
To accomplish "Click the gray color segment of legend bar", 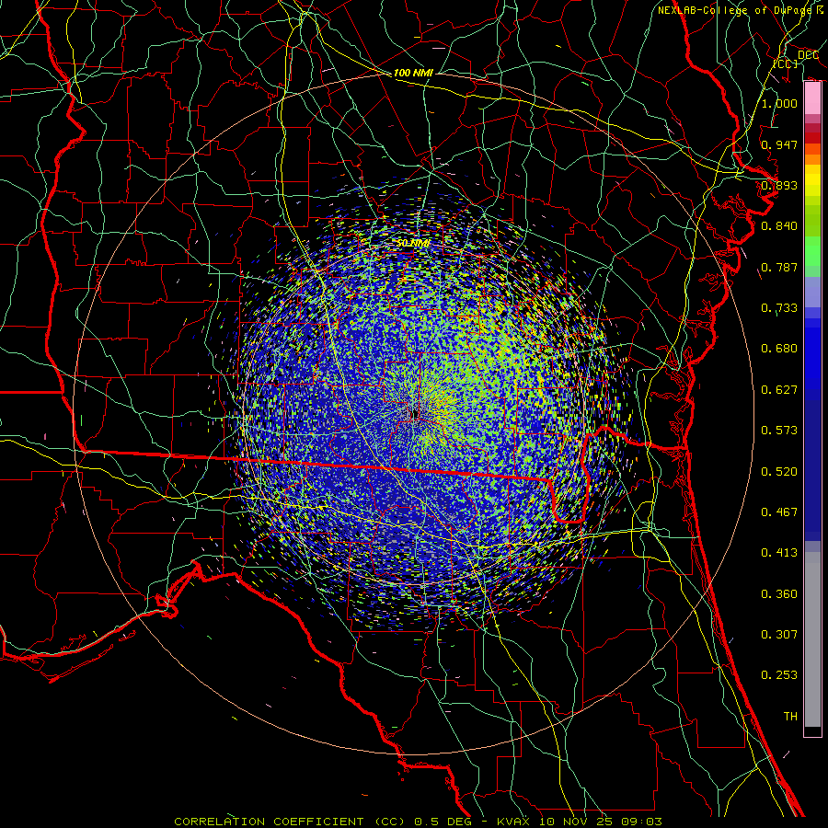I will pyautogui.click(x=812, y=639).
